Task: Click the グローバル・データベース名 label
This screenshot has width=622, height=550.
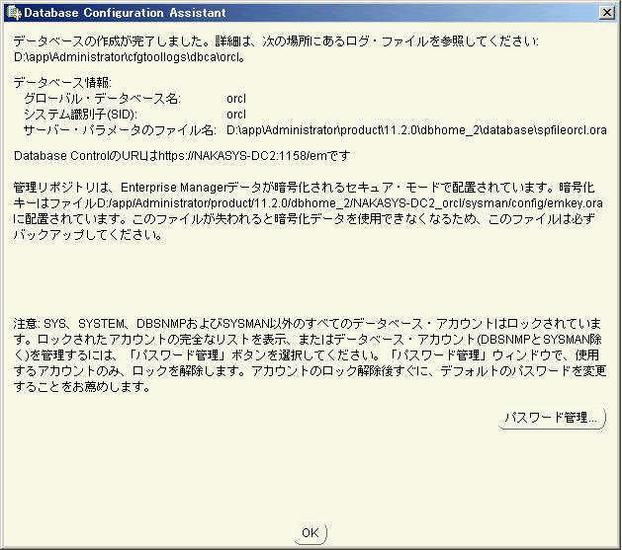Action: coord(103,99)
